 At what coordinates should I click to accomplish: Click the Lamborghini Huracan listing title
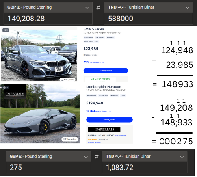(x=104, y=87)
